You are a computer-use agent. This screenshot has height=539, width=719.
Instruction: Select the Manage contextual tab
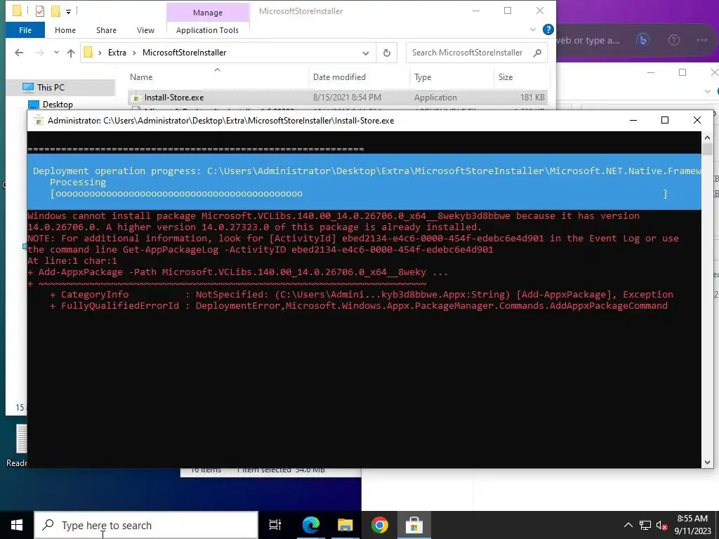point(208,13)
